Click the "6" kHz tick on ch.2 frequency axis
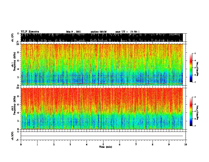This screenshot has height=162, width=209. 18,105
